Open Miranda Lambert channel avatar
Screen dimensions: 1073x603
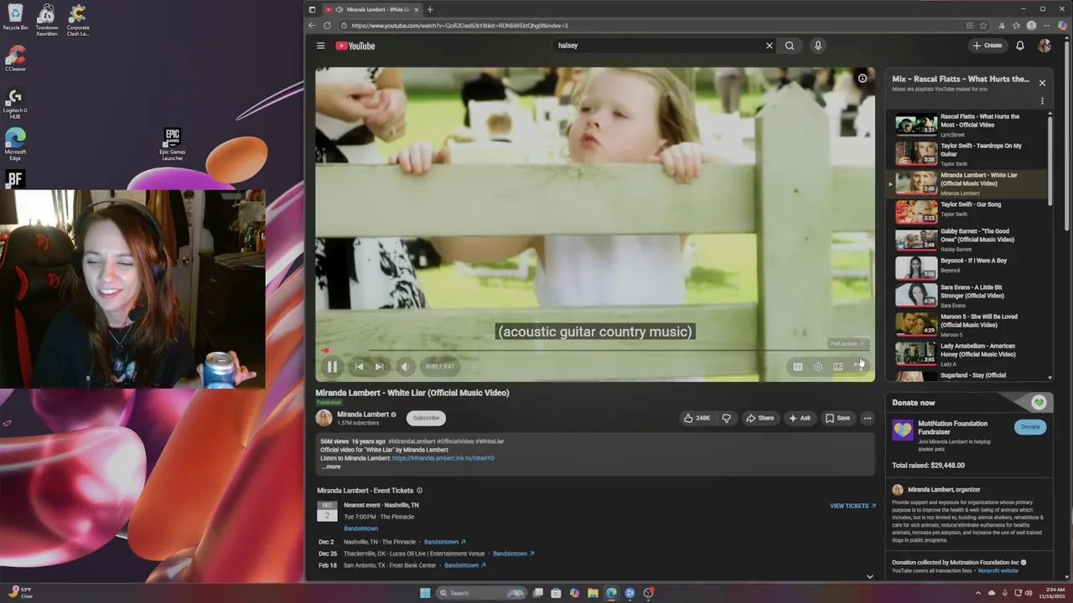[324, 418]
